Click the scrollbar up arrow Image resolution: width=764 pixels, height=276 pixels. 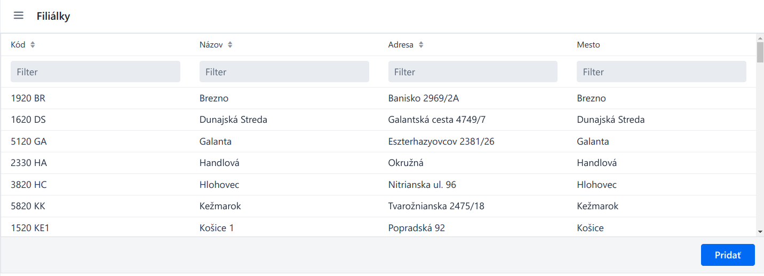760,37
